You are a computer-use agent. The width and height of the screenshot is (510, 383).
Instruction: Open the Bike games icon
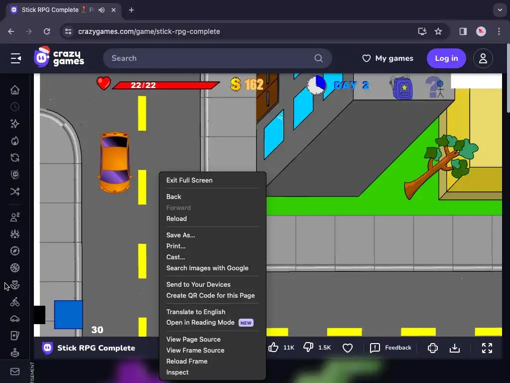point(15,302)
